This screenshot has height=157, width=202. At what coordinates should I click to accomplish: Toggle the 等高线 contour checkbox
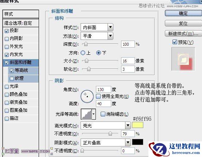(x=12, y=71)
